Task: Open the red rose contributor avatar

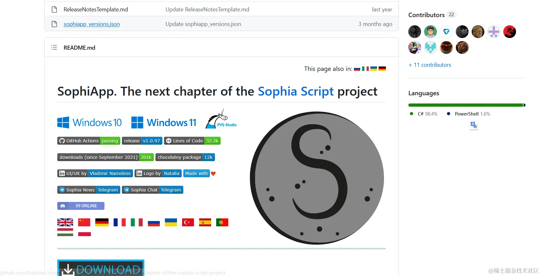Action: [x=510, y=32]
